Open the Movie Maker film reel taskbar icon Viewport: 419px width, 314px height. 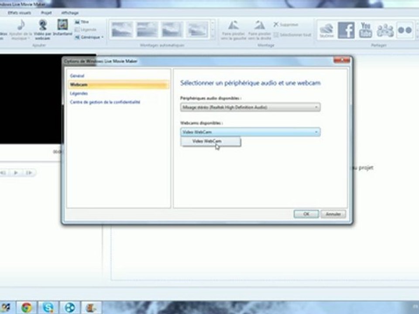click(70, 307)
